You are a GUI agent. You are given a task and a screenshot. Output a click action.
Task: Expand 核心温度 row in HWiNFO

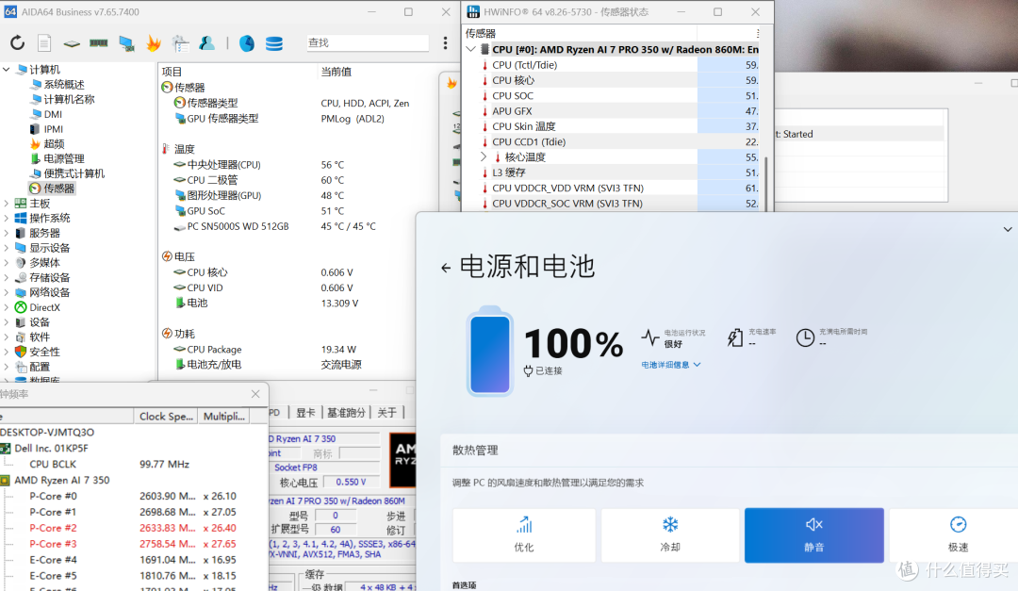[x=484, y=157]
